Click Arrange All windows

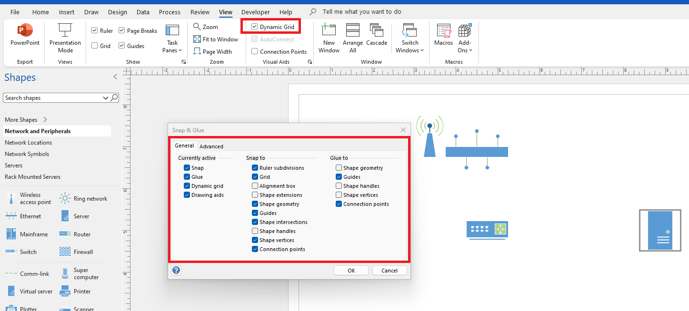pos(353,38)
